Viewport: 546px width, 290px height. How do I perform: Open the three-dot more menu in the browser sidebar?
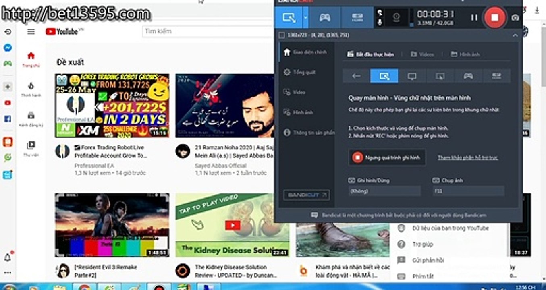tap(8, 273)
